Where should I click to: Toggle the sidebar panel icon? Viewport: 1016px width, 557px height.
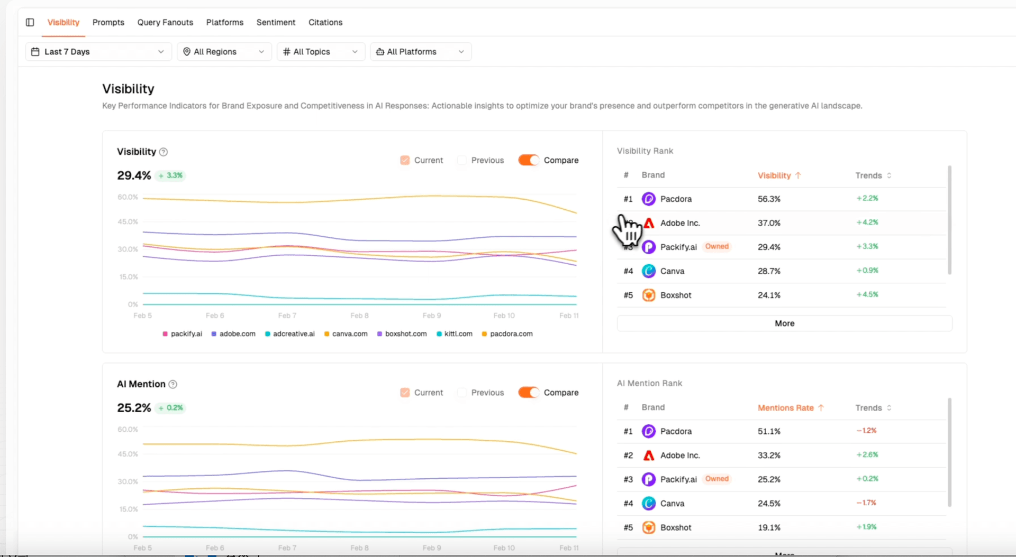pos(30,22)
